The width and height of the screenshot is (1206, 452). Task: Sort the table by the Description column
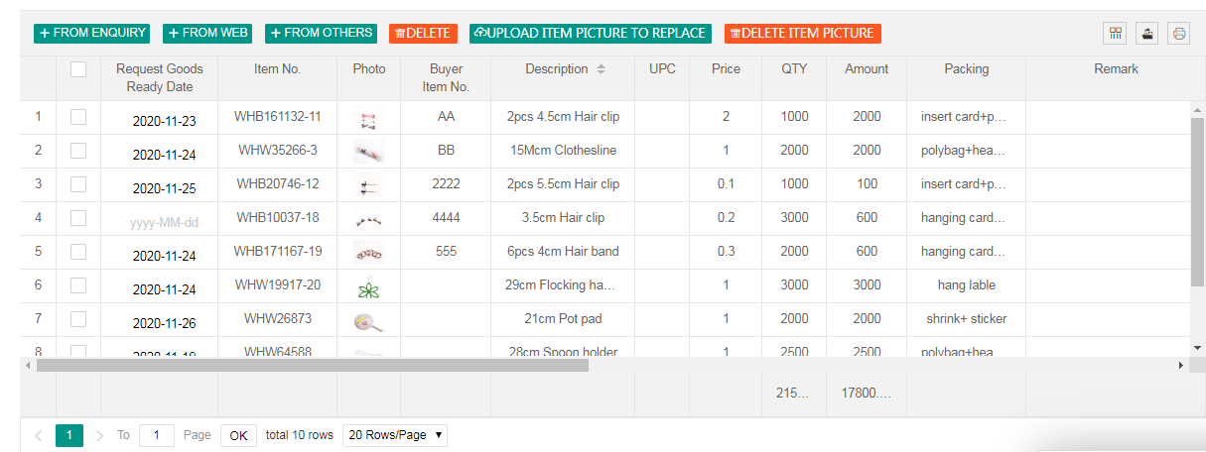coord(601,69)
